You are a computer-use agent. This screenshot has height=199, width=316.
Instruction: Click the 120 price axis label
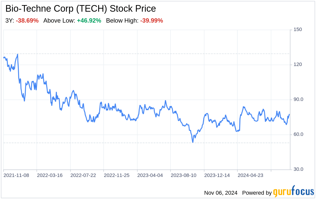click(x=297, y=64)
